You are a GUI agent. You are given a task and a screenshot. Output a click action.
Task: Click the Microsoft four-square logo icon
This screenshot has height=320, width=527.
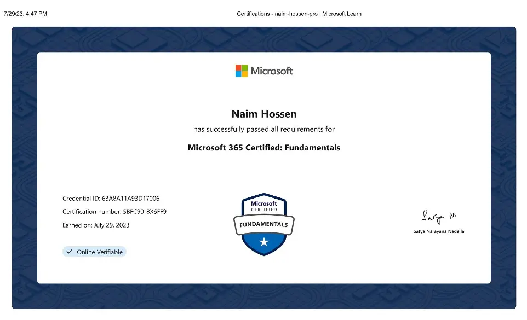pyautogui.click(x=242, y=71)
